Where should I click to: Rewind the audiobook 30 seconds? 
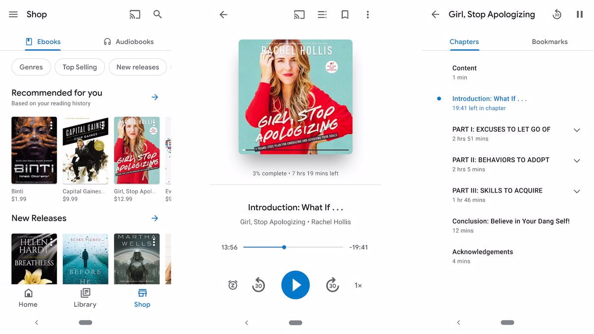coord(258,285)
